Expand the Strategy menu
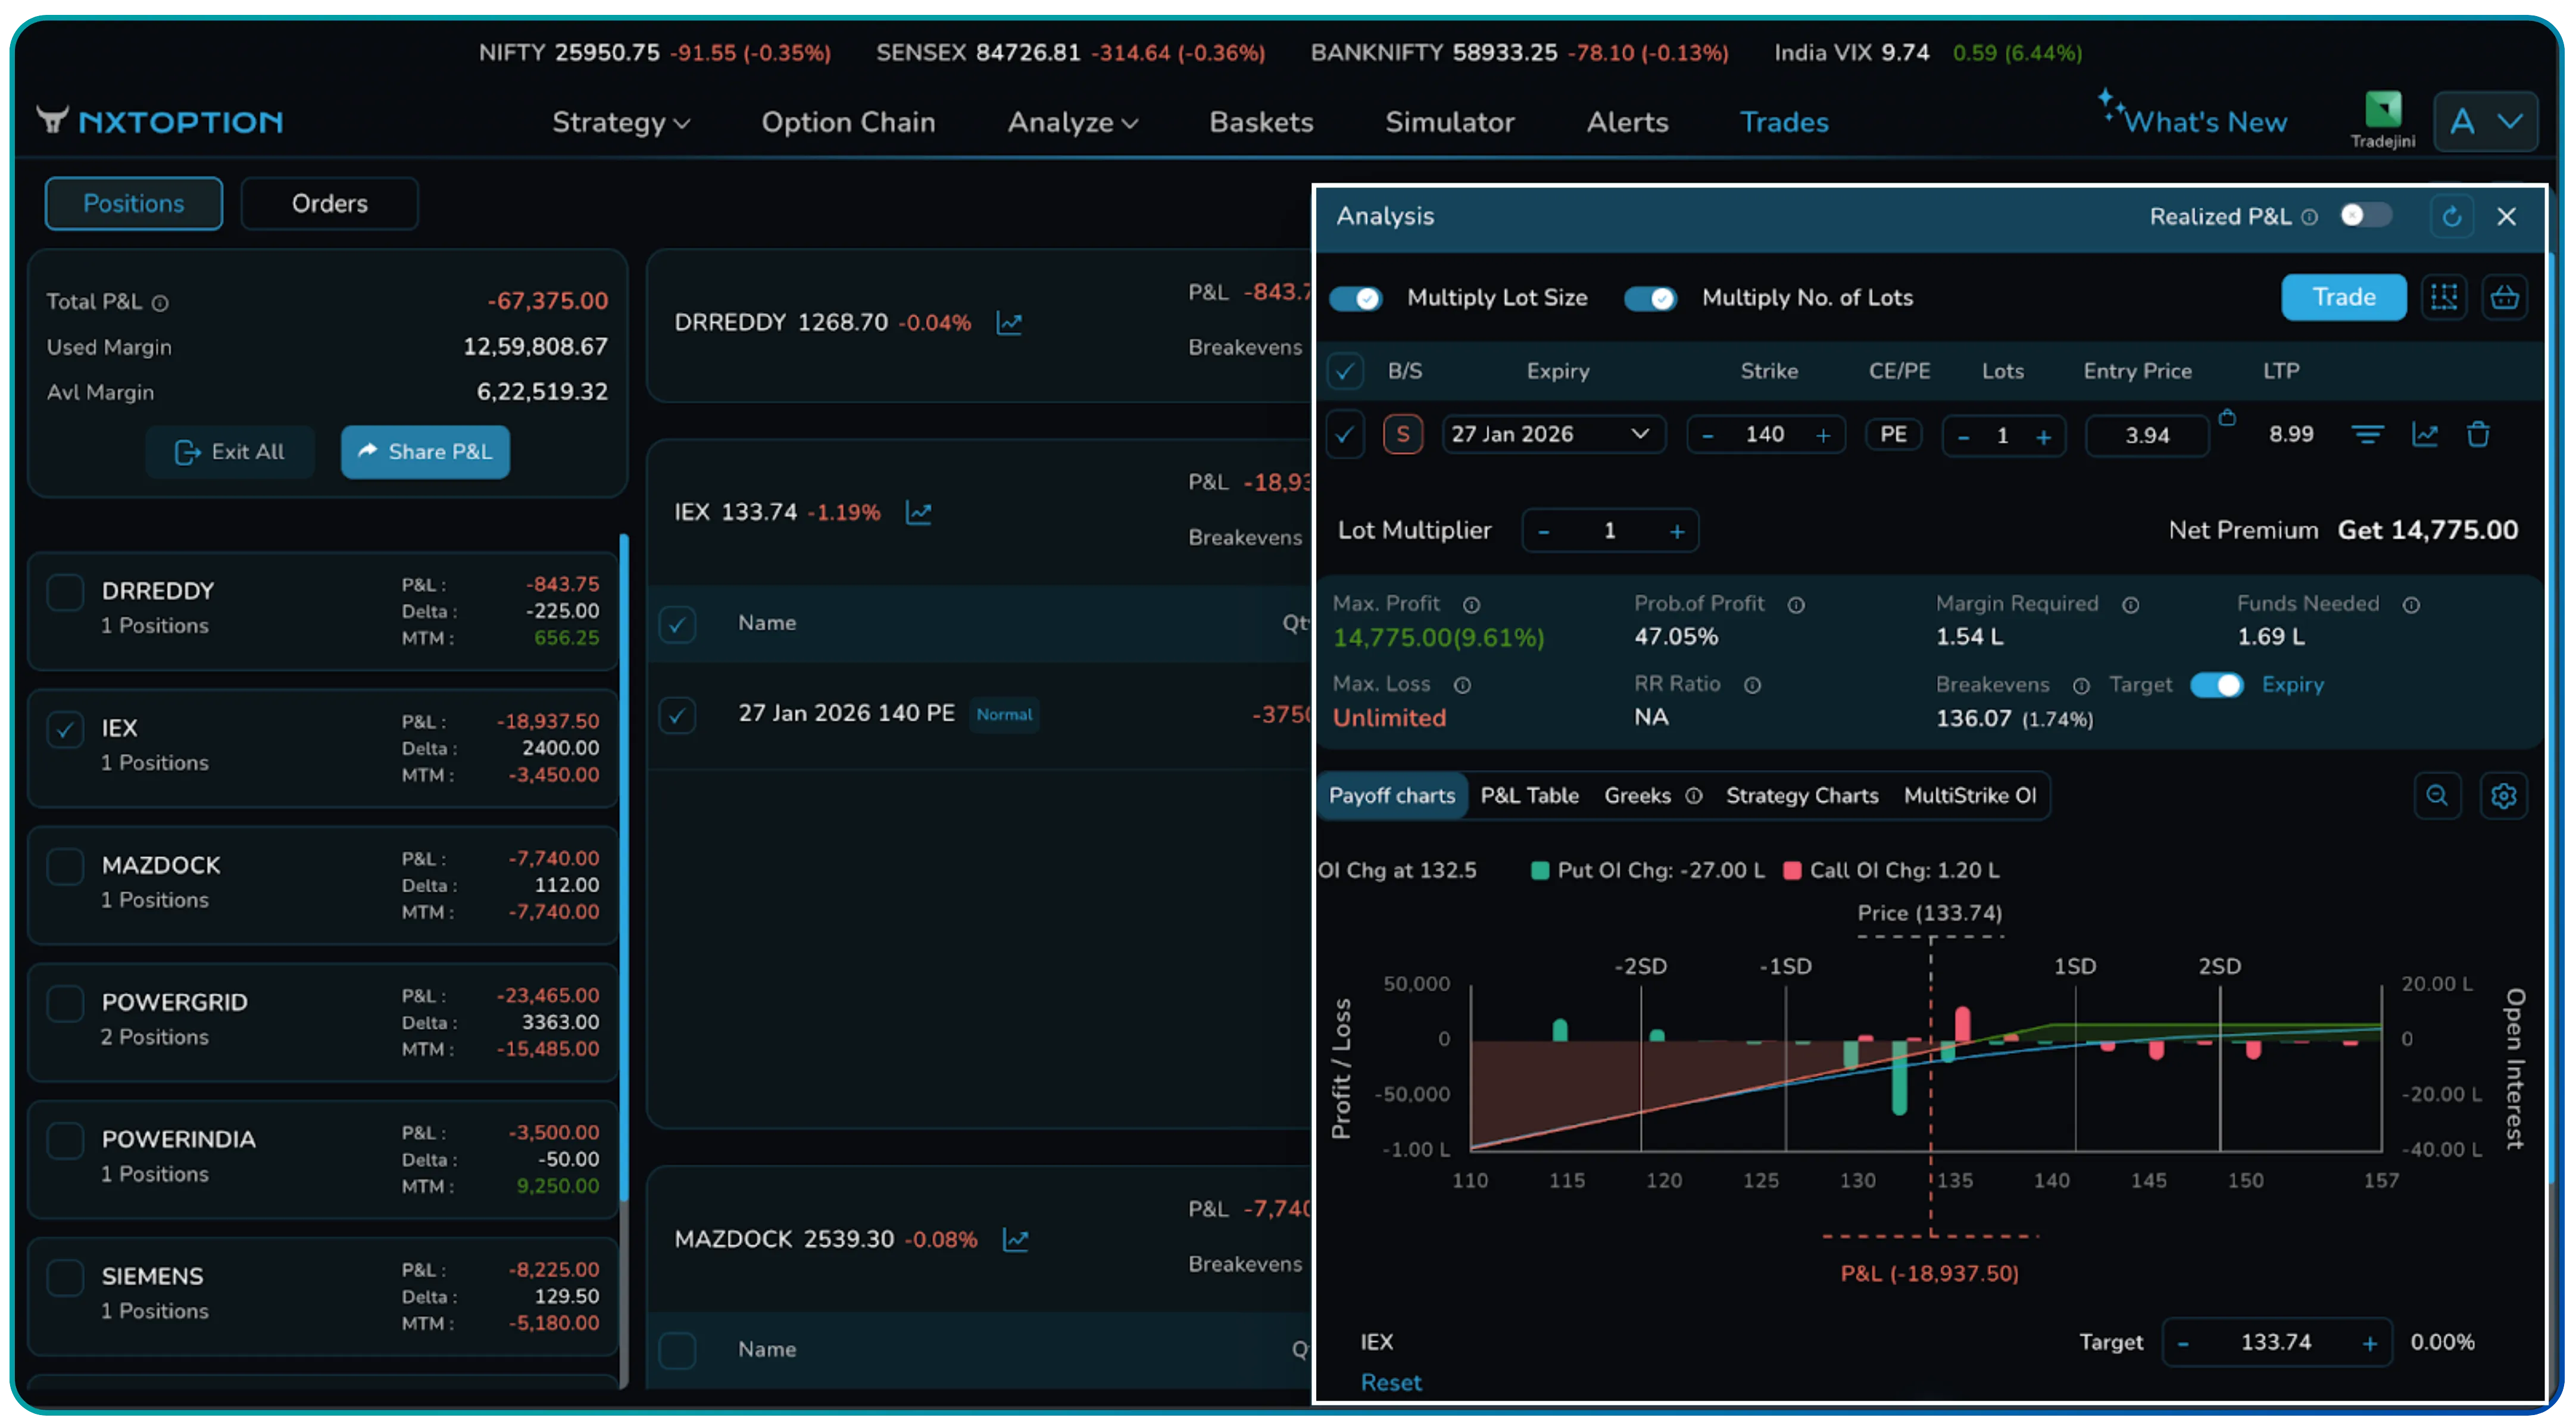This screenshot has width=2576, height=1424. click(620, 122)
